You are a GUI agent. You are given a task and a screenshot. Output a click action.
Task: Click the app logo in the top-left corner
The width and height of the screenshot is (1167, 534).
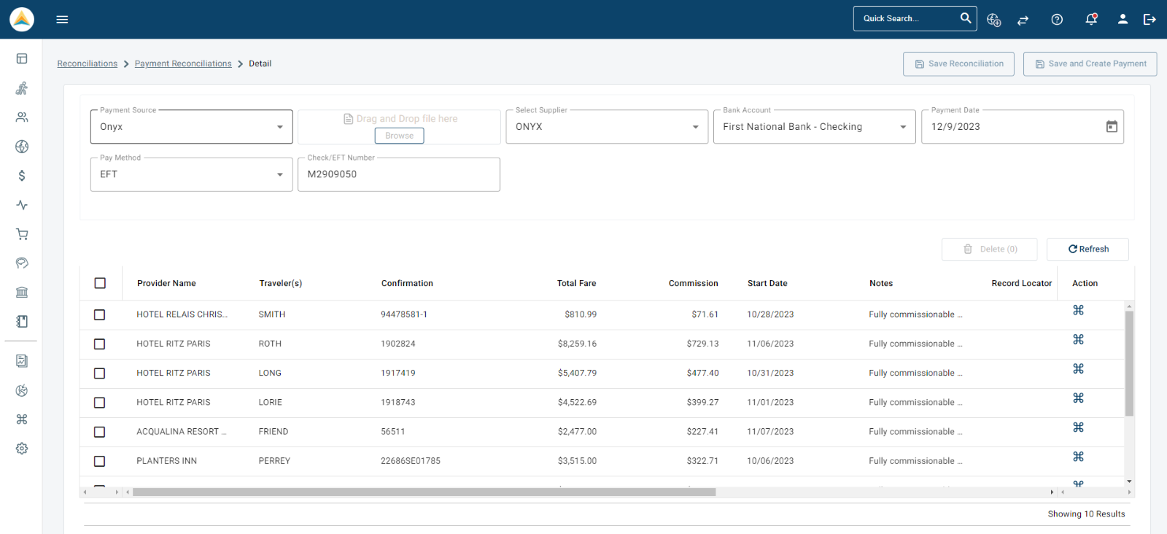point(22,19)
